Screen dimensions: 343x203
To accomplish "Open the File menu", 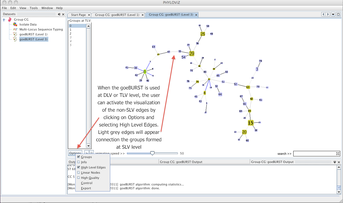I will (x=4, y=8).
